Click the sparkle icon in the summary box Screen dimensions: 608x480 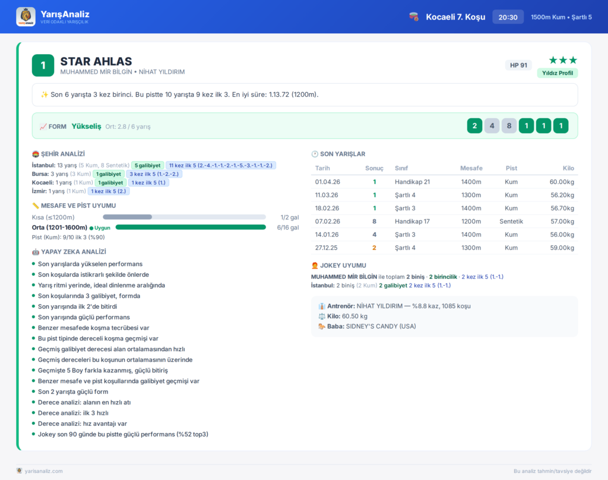44,94
